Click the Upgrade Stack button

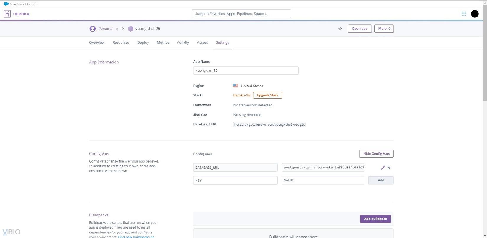267,95
